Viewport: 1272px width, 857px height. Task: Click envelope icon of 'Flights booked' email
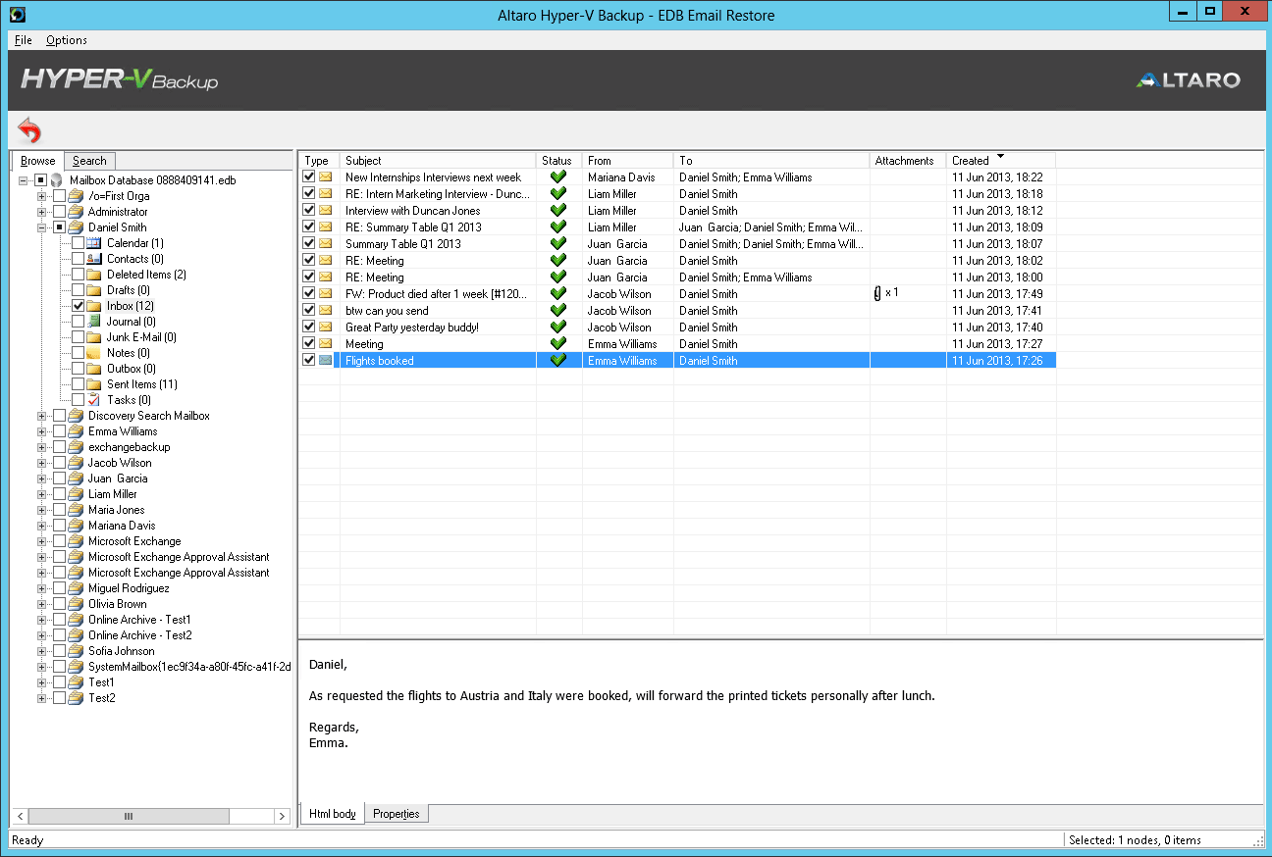tap(326, 361)
